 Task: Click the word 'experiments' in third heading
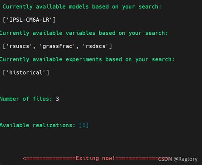coord(84,60)
